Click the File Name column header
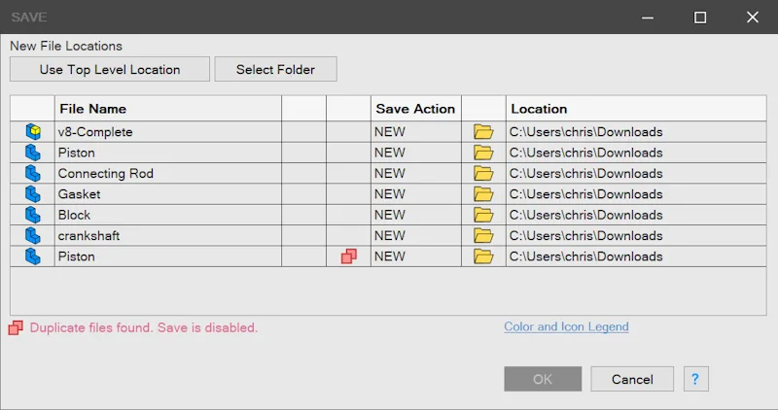 167,109
